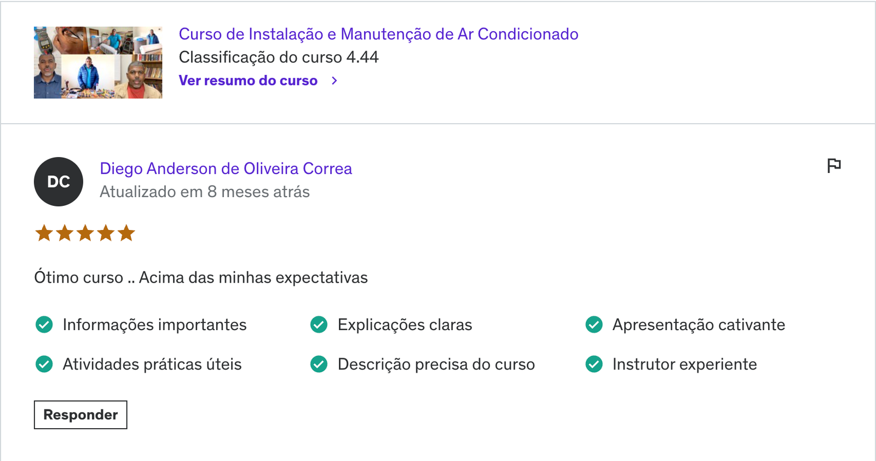Click the fifth rating star
Image resolution: width=876 pixels, height=461 pixels.
coord(126,233)
